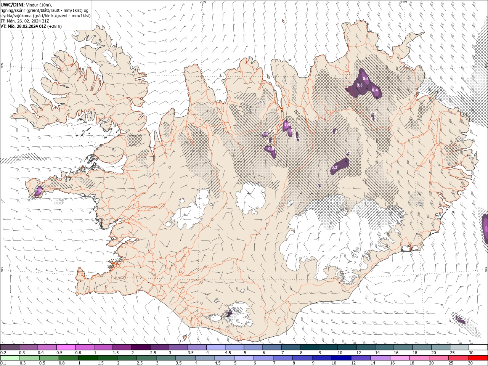
Task: Click the white 30 snow-scale swatch
Action: tap(478, 347)
